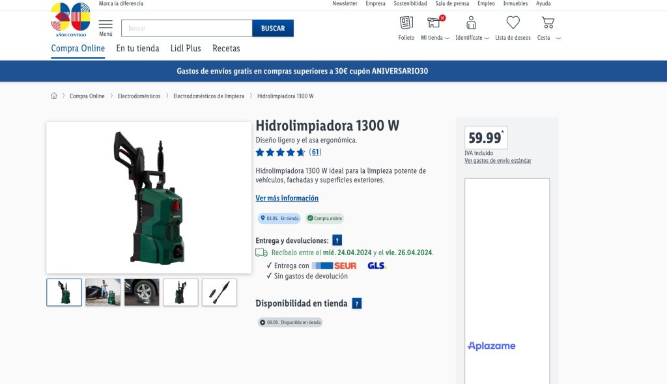The height and width of the screenshot is (384, 667).
Task: Open the Cesta shopping cart icon
Action: [x=547, y=23]
